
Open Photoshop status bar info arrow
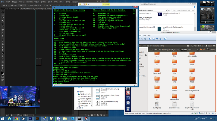click(33, 115)
